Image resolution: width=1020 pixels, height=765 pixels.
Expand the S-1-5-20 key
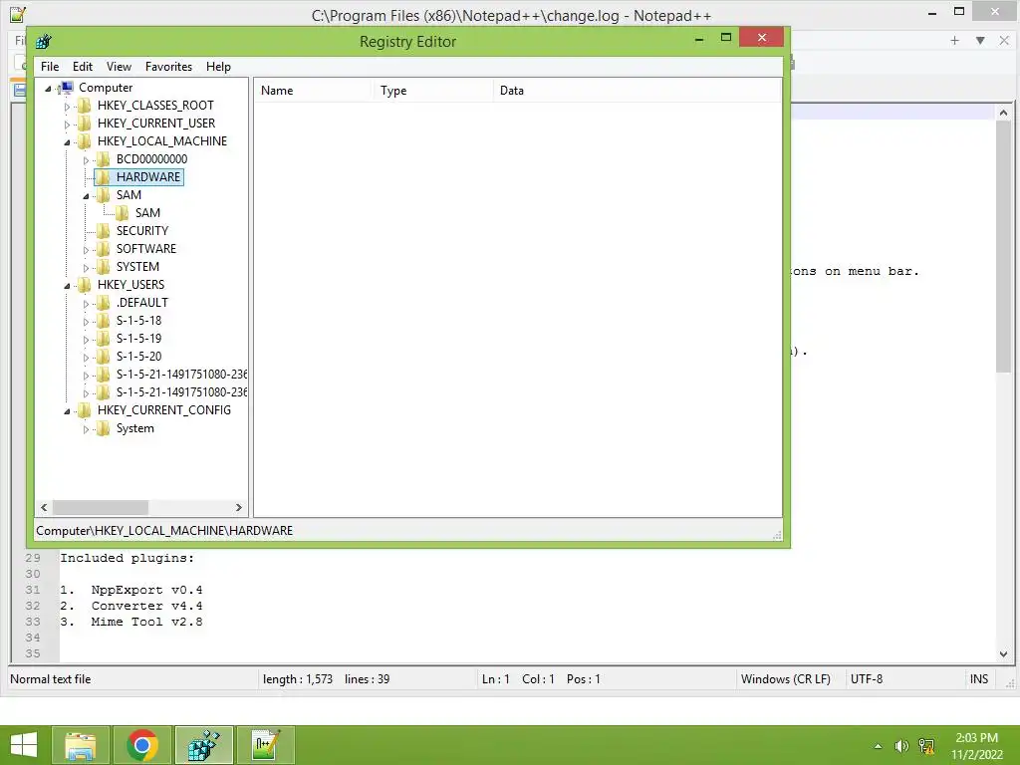coord(86,358)
